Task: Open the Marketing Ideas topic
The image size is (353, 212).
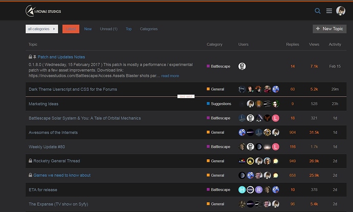Action: tap(43, 104)
